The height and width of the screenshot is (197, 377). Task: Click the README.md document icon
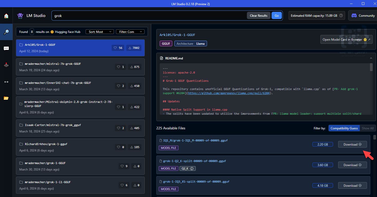[161, 58]
